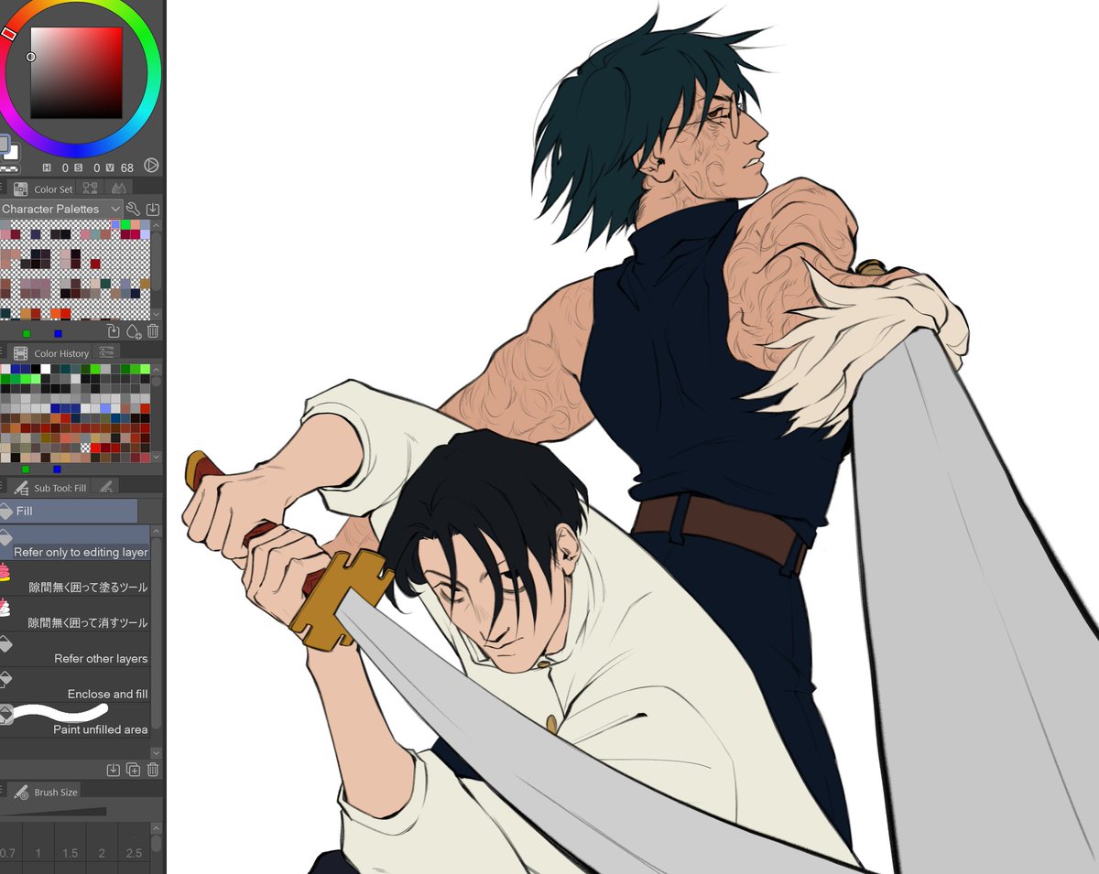Open the Tool Property tab beside Sub Tool
The image size is (1099, 874).
point(106,487)
